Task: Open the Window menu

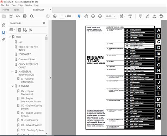Action: coord(29,5)
